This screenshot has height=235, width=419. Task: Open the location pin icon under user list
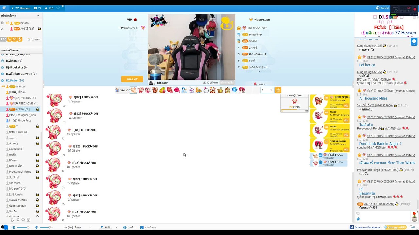point(18,220)
